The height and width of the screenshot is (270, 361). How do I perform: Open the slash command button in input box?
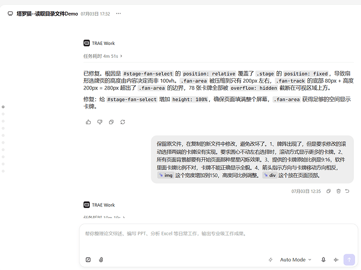click(88, 260)
